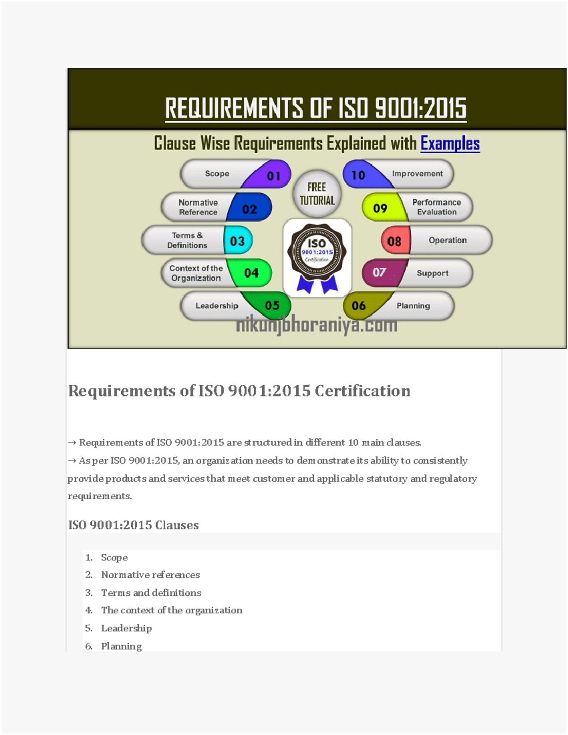Screen dimensions: 568x735
Task: Click list item The context of the organization
Action: point(172,611)
